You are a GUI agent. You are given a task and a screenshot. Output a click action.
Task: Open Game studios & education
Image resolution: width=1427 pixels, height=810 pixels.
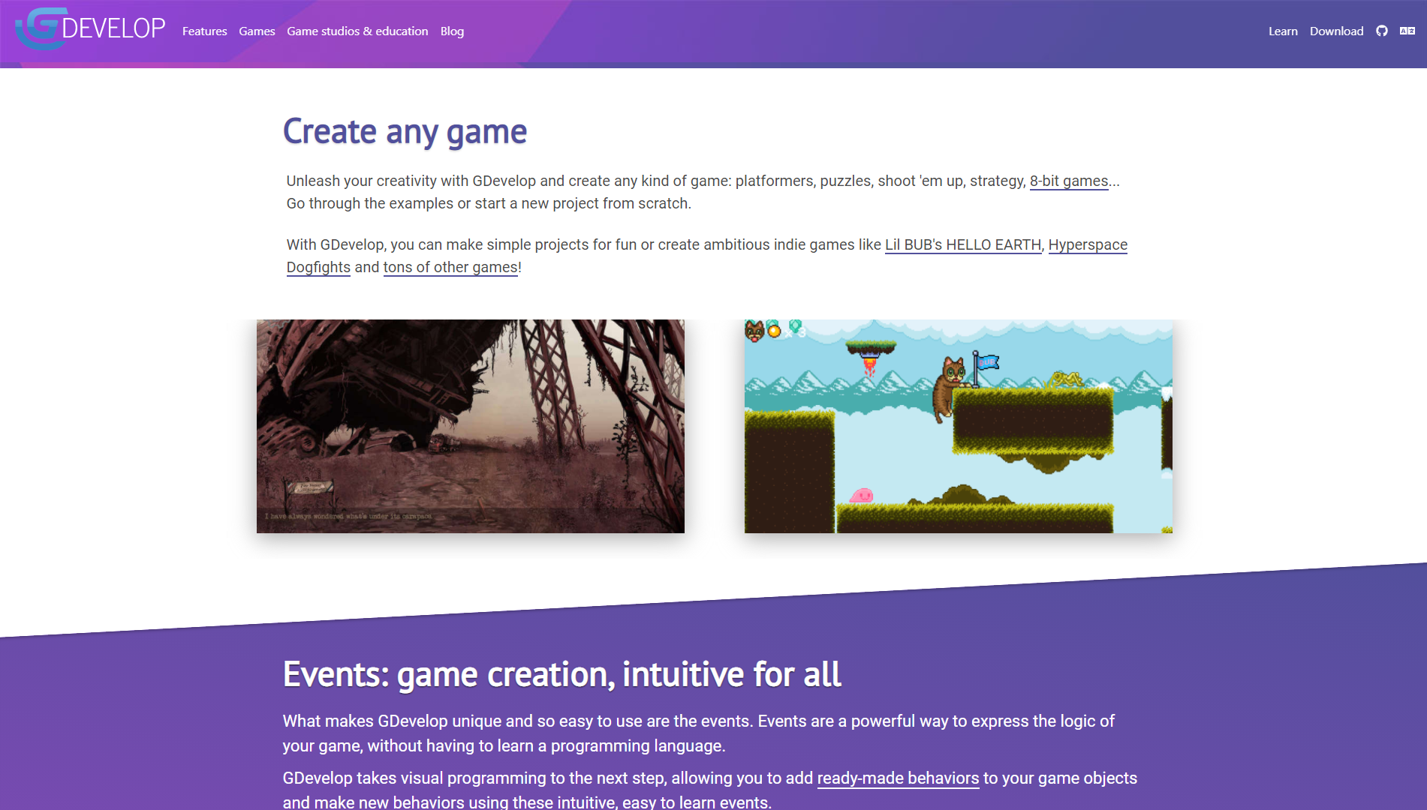(357, 31)
